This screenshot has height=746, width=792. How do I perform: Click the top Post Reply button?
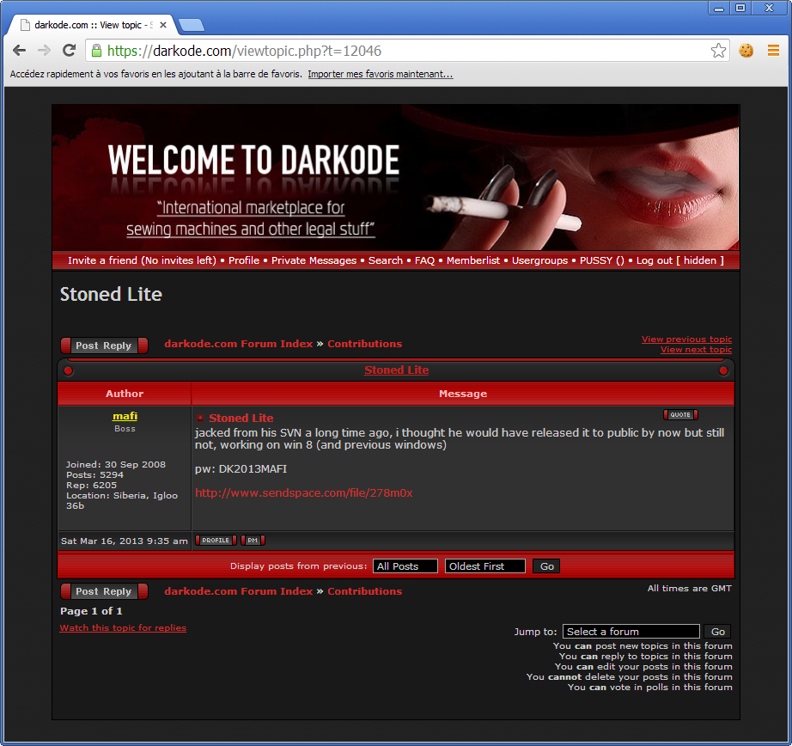point(104,345)
